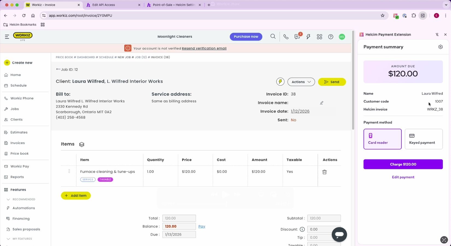Click the Invoice date field 1/12/2026
Viewport: 451px width, 246px height.
[300, 111]
